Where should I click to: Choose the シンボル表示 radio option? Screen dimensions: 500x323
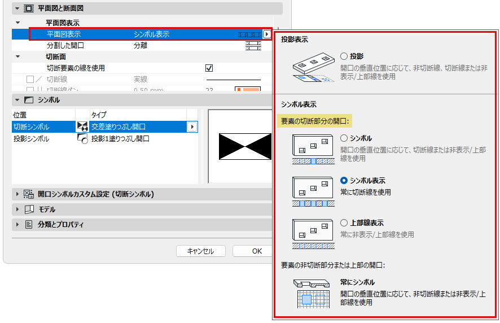(x=344, y=180)
